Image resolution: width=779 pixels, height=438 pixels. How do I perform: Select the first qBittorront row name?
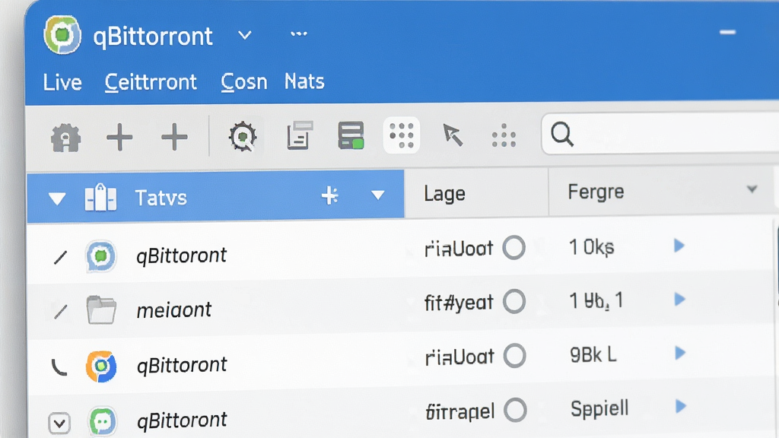click(181, 256)
